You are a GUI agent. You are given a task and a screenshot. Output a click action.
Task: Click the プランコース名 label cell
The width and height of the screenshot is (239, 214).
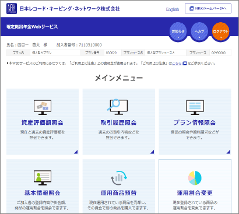133,52
